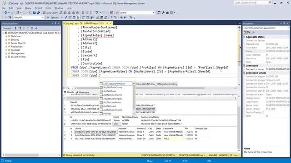Click the Paste icon in the toolbar
The width and height of the screenshot is (291, 163).
[x=91, y=13]
